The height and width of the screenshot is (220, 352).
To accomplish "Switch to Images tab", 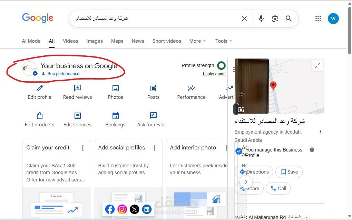I will (95, 41).
